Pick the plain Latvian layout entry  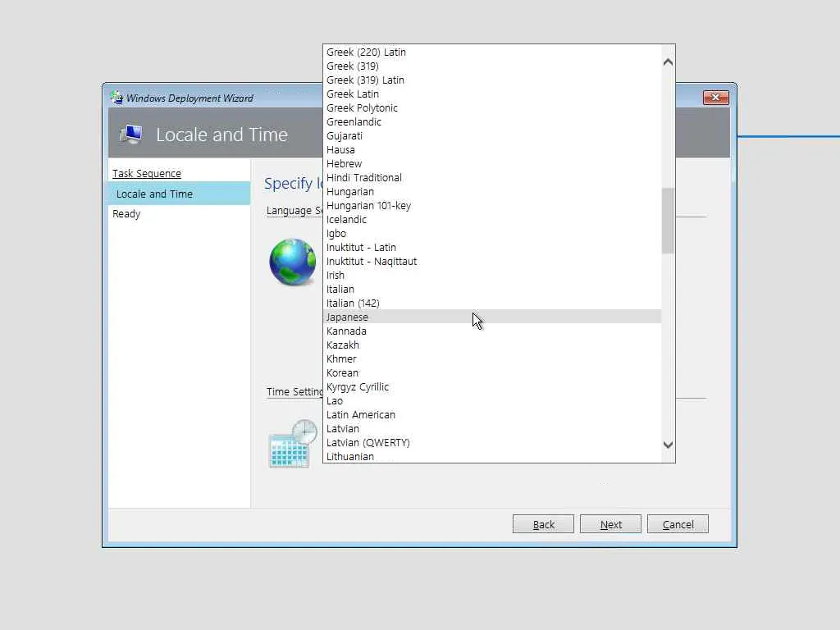click(492, 428)
